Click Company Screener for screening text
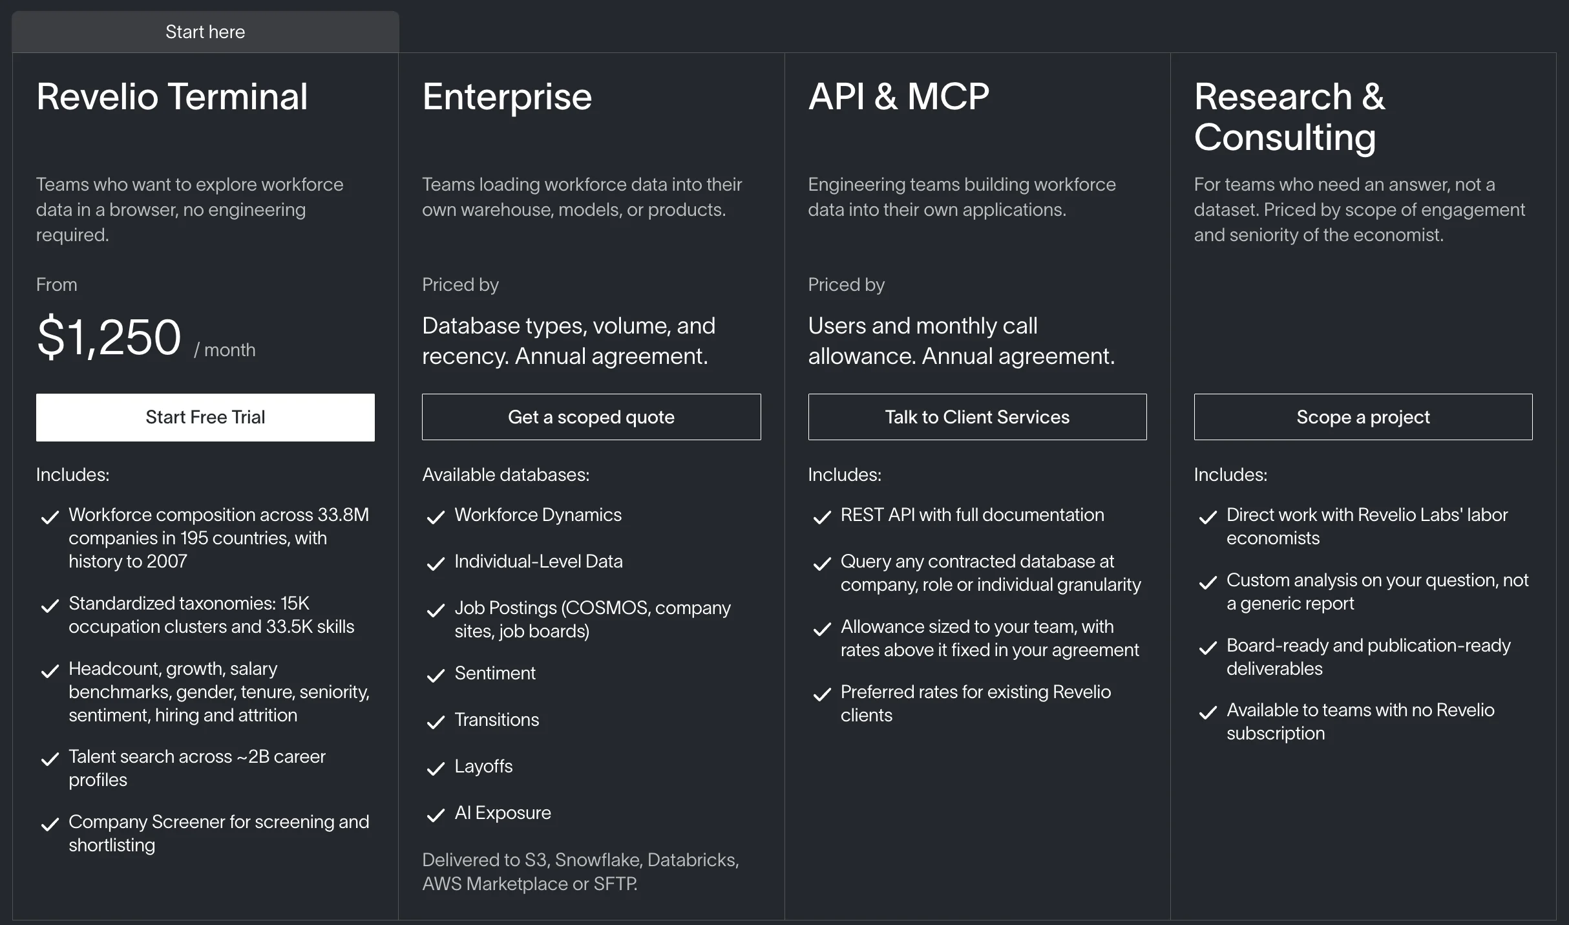 pos(219,833)
